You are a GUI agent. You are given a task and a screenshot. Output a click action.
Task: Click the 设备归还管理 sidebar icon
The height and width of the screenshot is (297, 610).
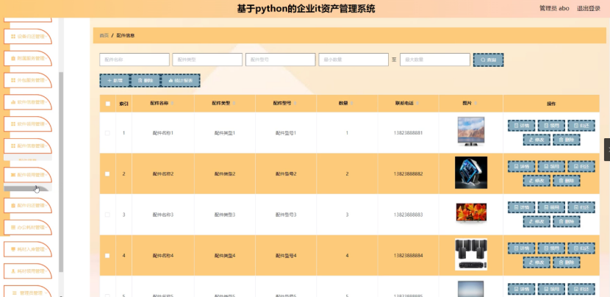13,37
